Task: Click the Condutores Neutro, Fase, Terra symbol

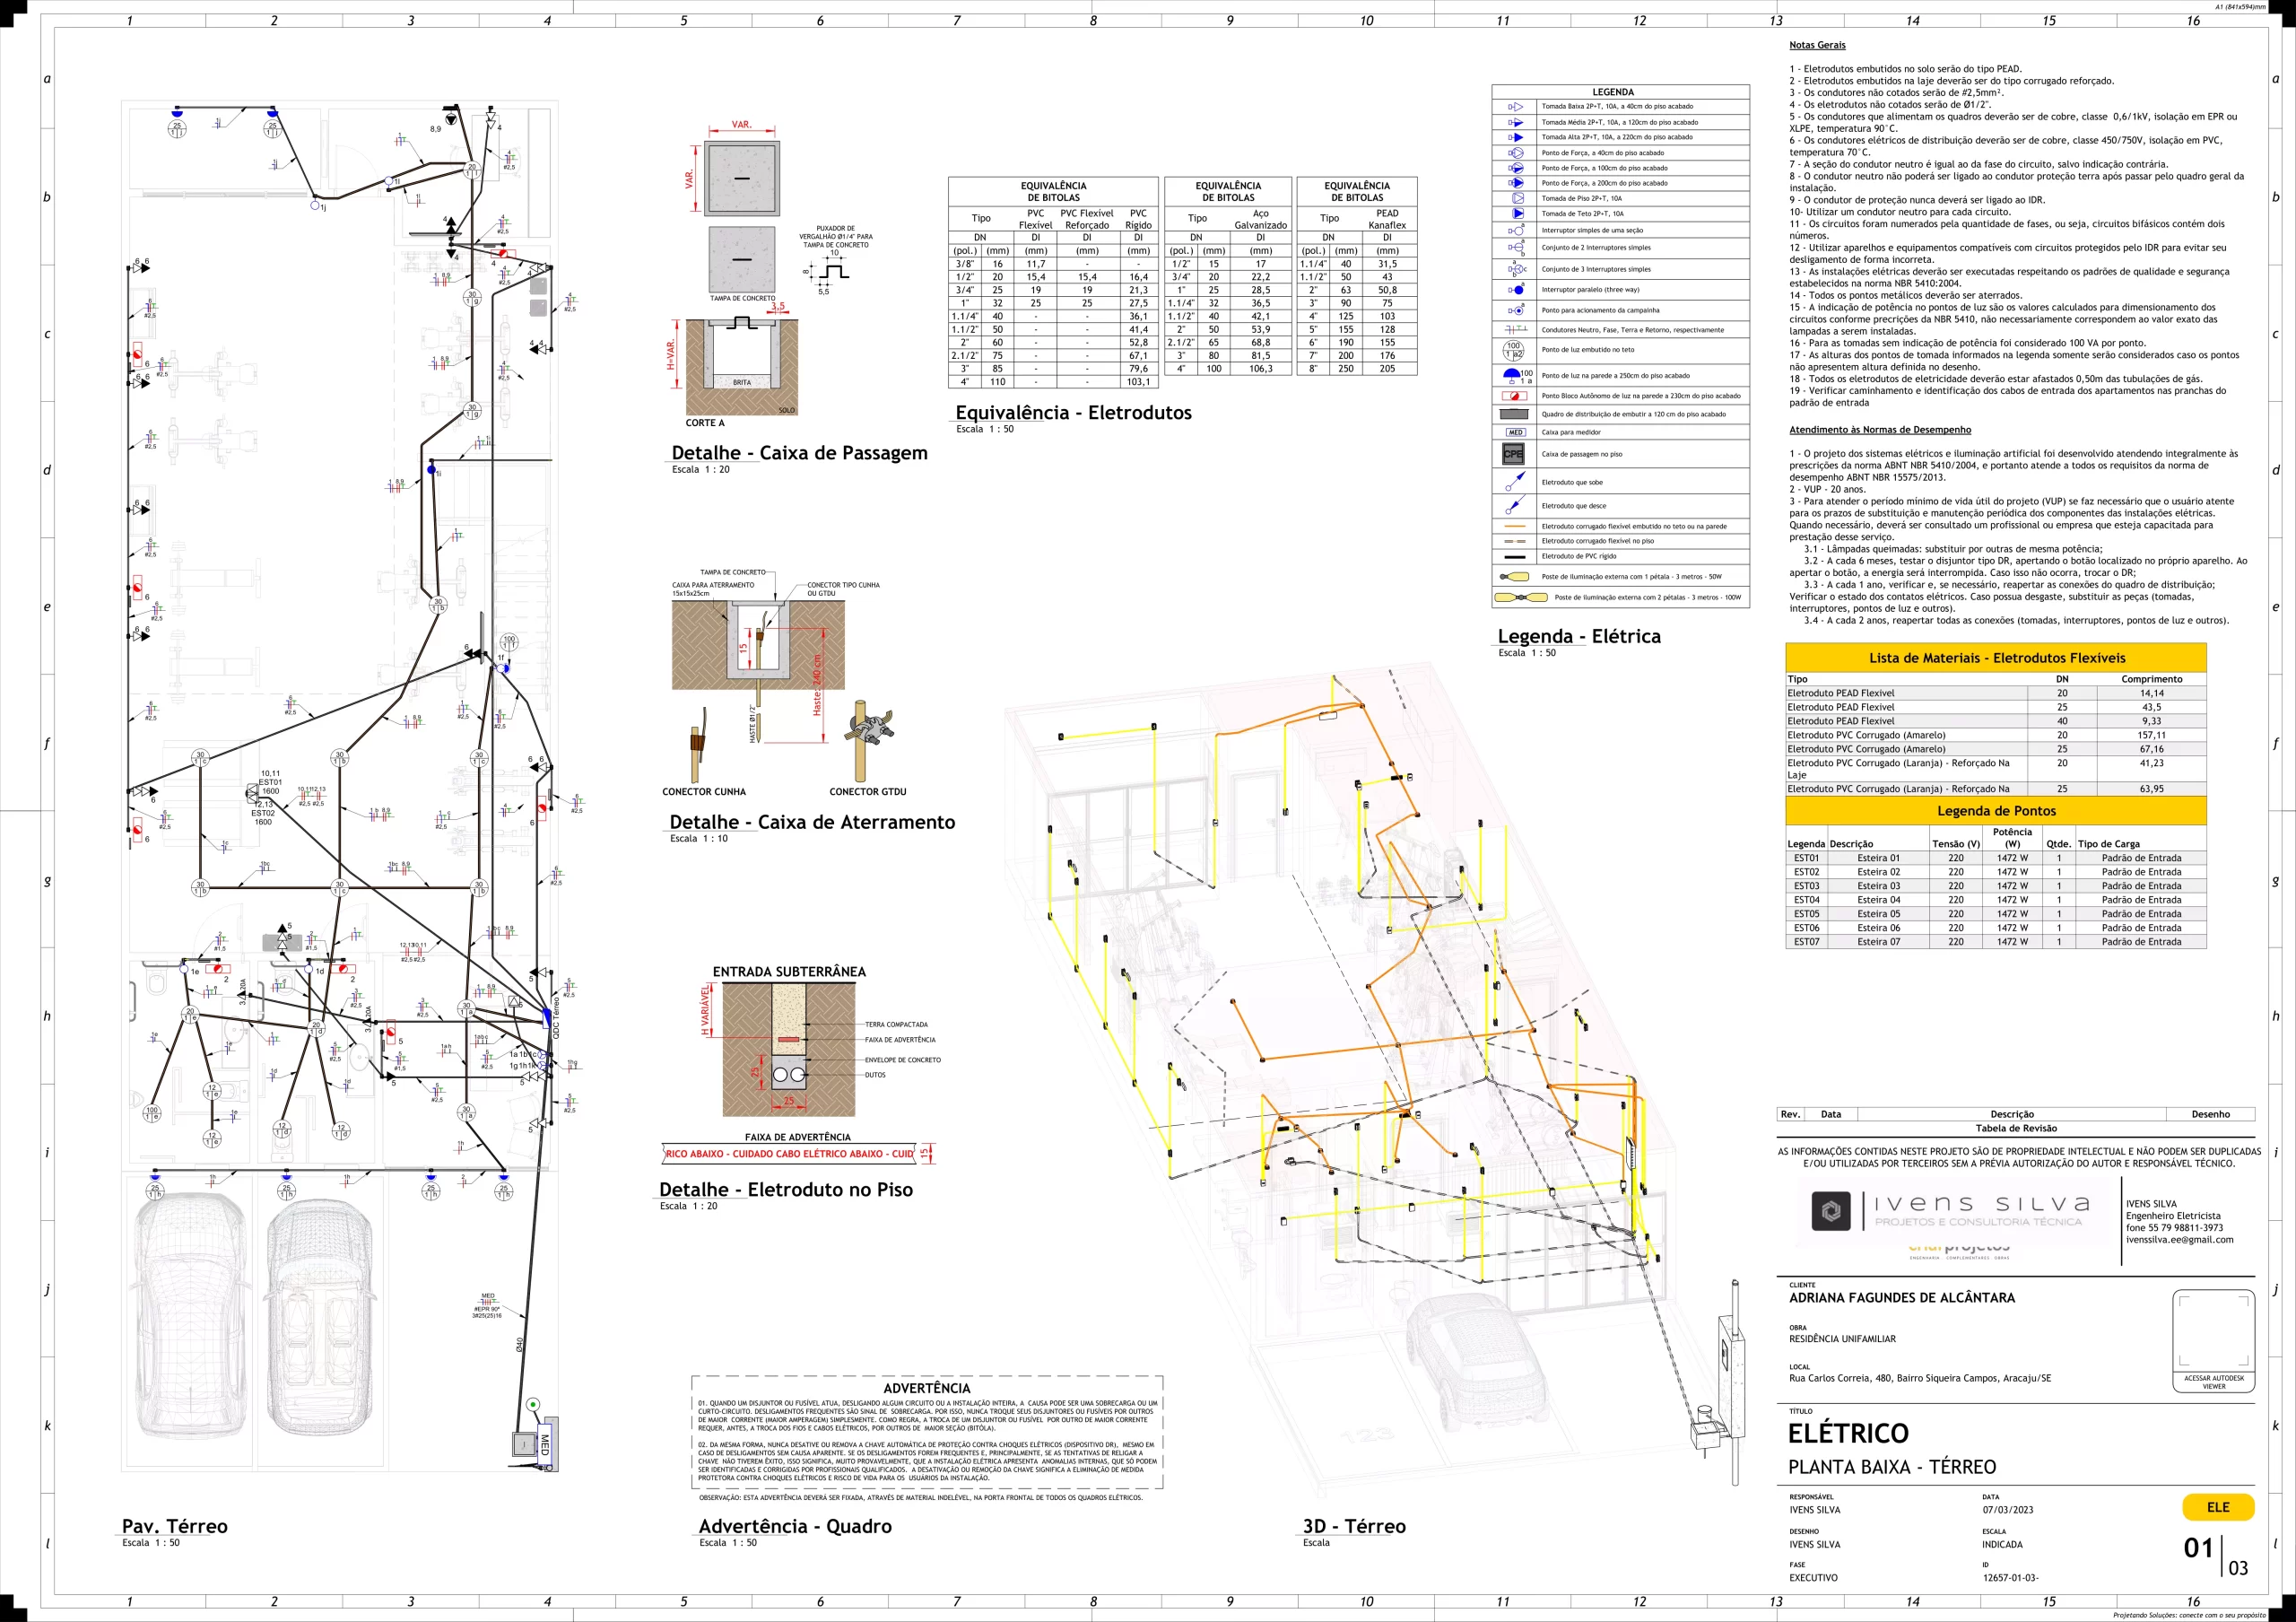Action: (1516, 329)
